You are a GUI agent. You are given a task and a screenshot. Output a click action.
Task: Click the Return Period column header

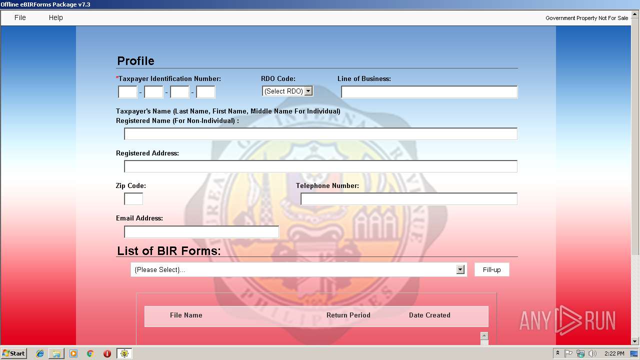[348, 315]
